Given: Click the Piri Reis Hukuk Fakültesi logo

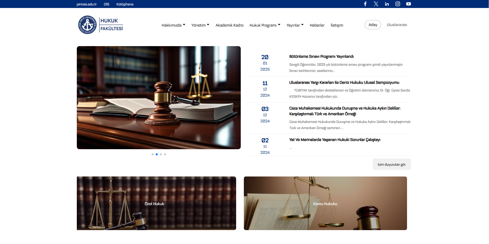Looking at the screenshot, I should [x=101, y=25].
